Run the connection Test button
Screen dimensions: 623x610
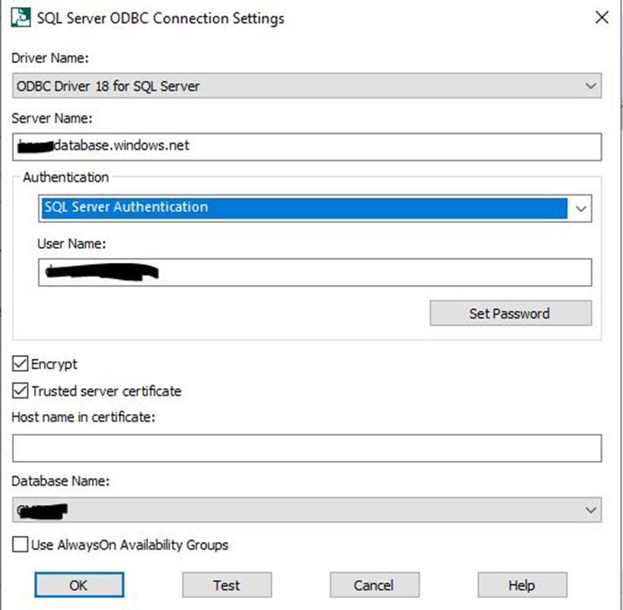[x=227, y=585]
